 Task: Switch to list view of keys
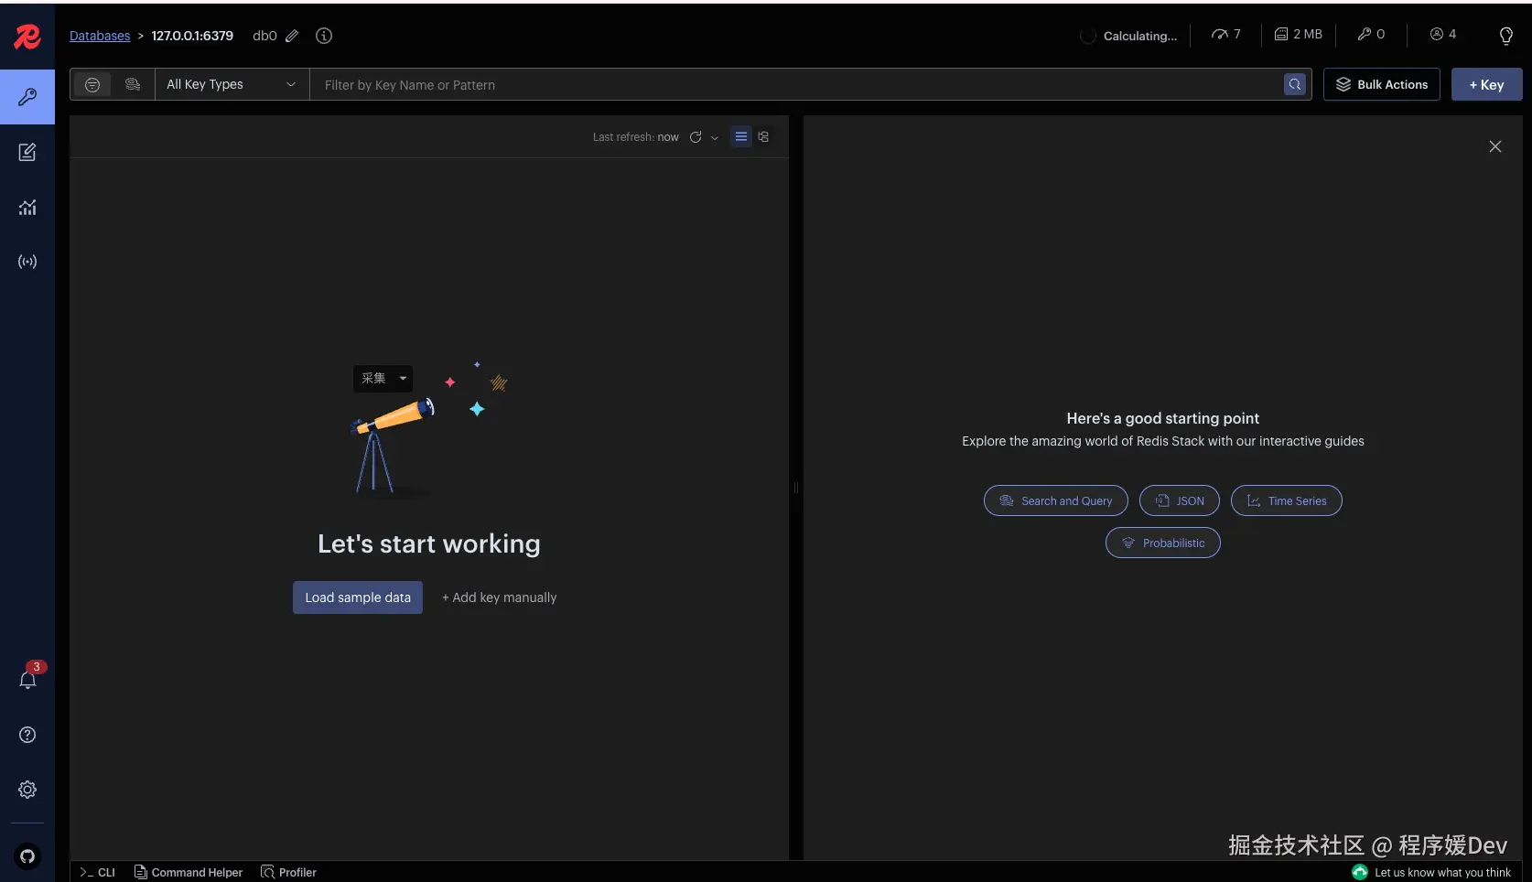pos(741,137)
